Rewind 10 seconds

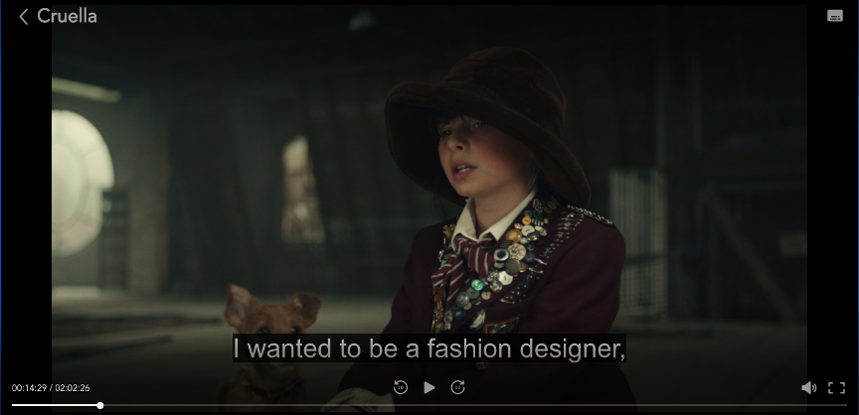pyautogui.click(x=401, y=387)
